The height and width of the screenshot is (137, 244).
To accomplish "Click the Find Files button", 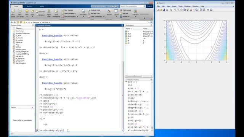I will [40, 12].
